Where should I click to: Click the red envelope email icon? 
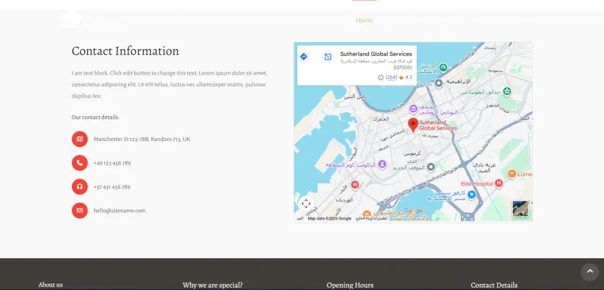[80, 210]
